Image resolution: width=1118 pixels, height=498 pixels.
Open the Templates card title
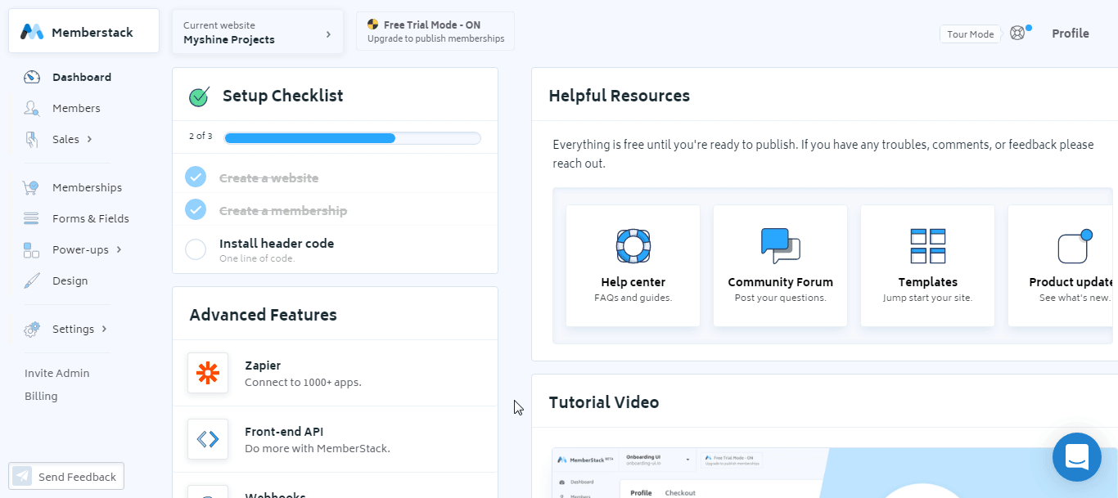point(927,282)
